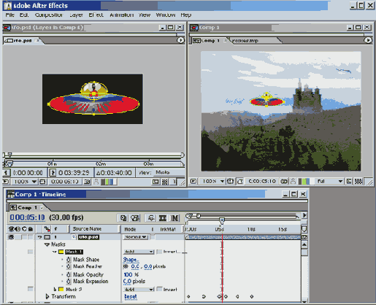Click the Comp 1 panel options arrow button
Screen dimensions: 376x305
(368, 40)
